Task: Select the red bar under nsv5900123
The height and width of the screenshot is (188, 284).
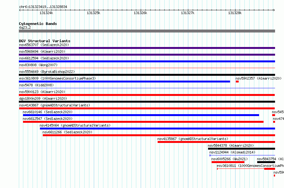Action: coord(147,95)
